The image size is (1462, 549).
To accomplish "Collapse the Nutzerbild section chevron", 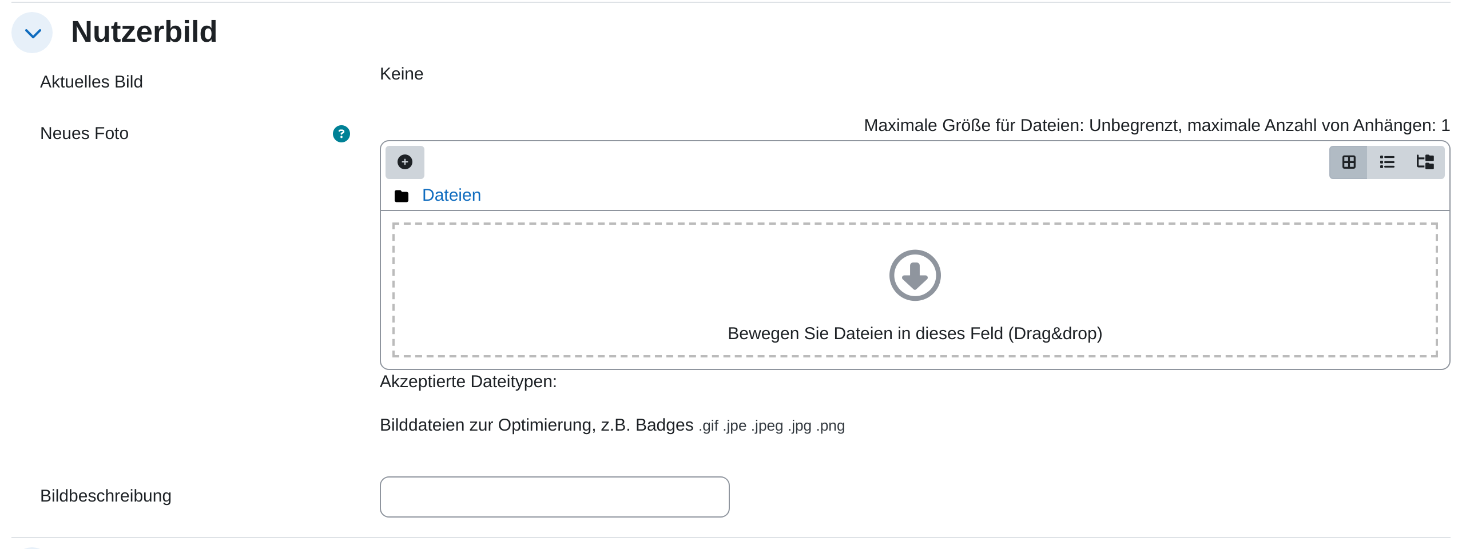I will pyautogui.click(x=33, y=33).
